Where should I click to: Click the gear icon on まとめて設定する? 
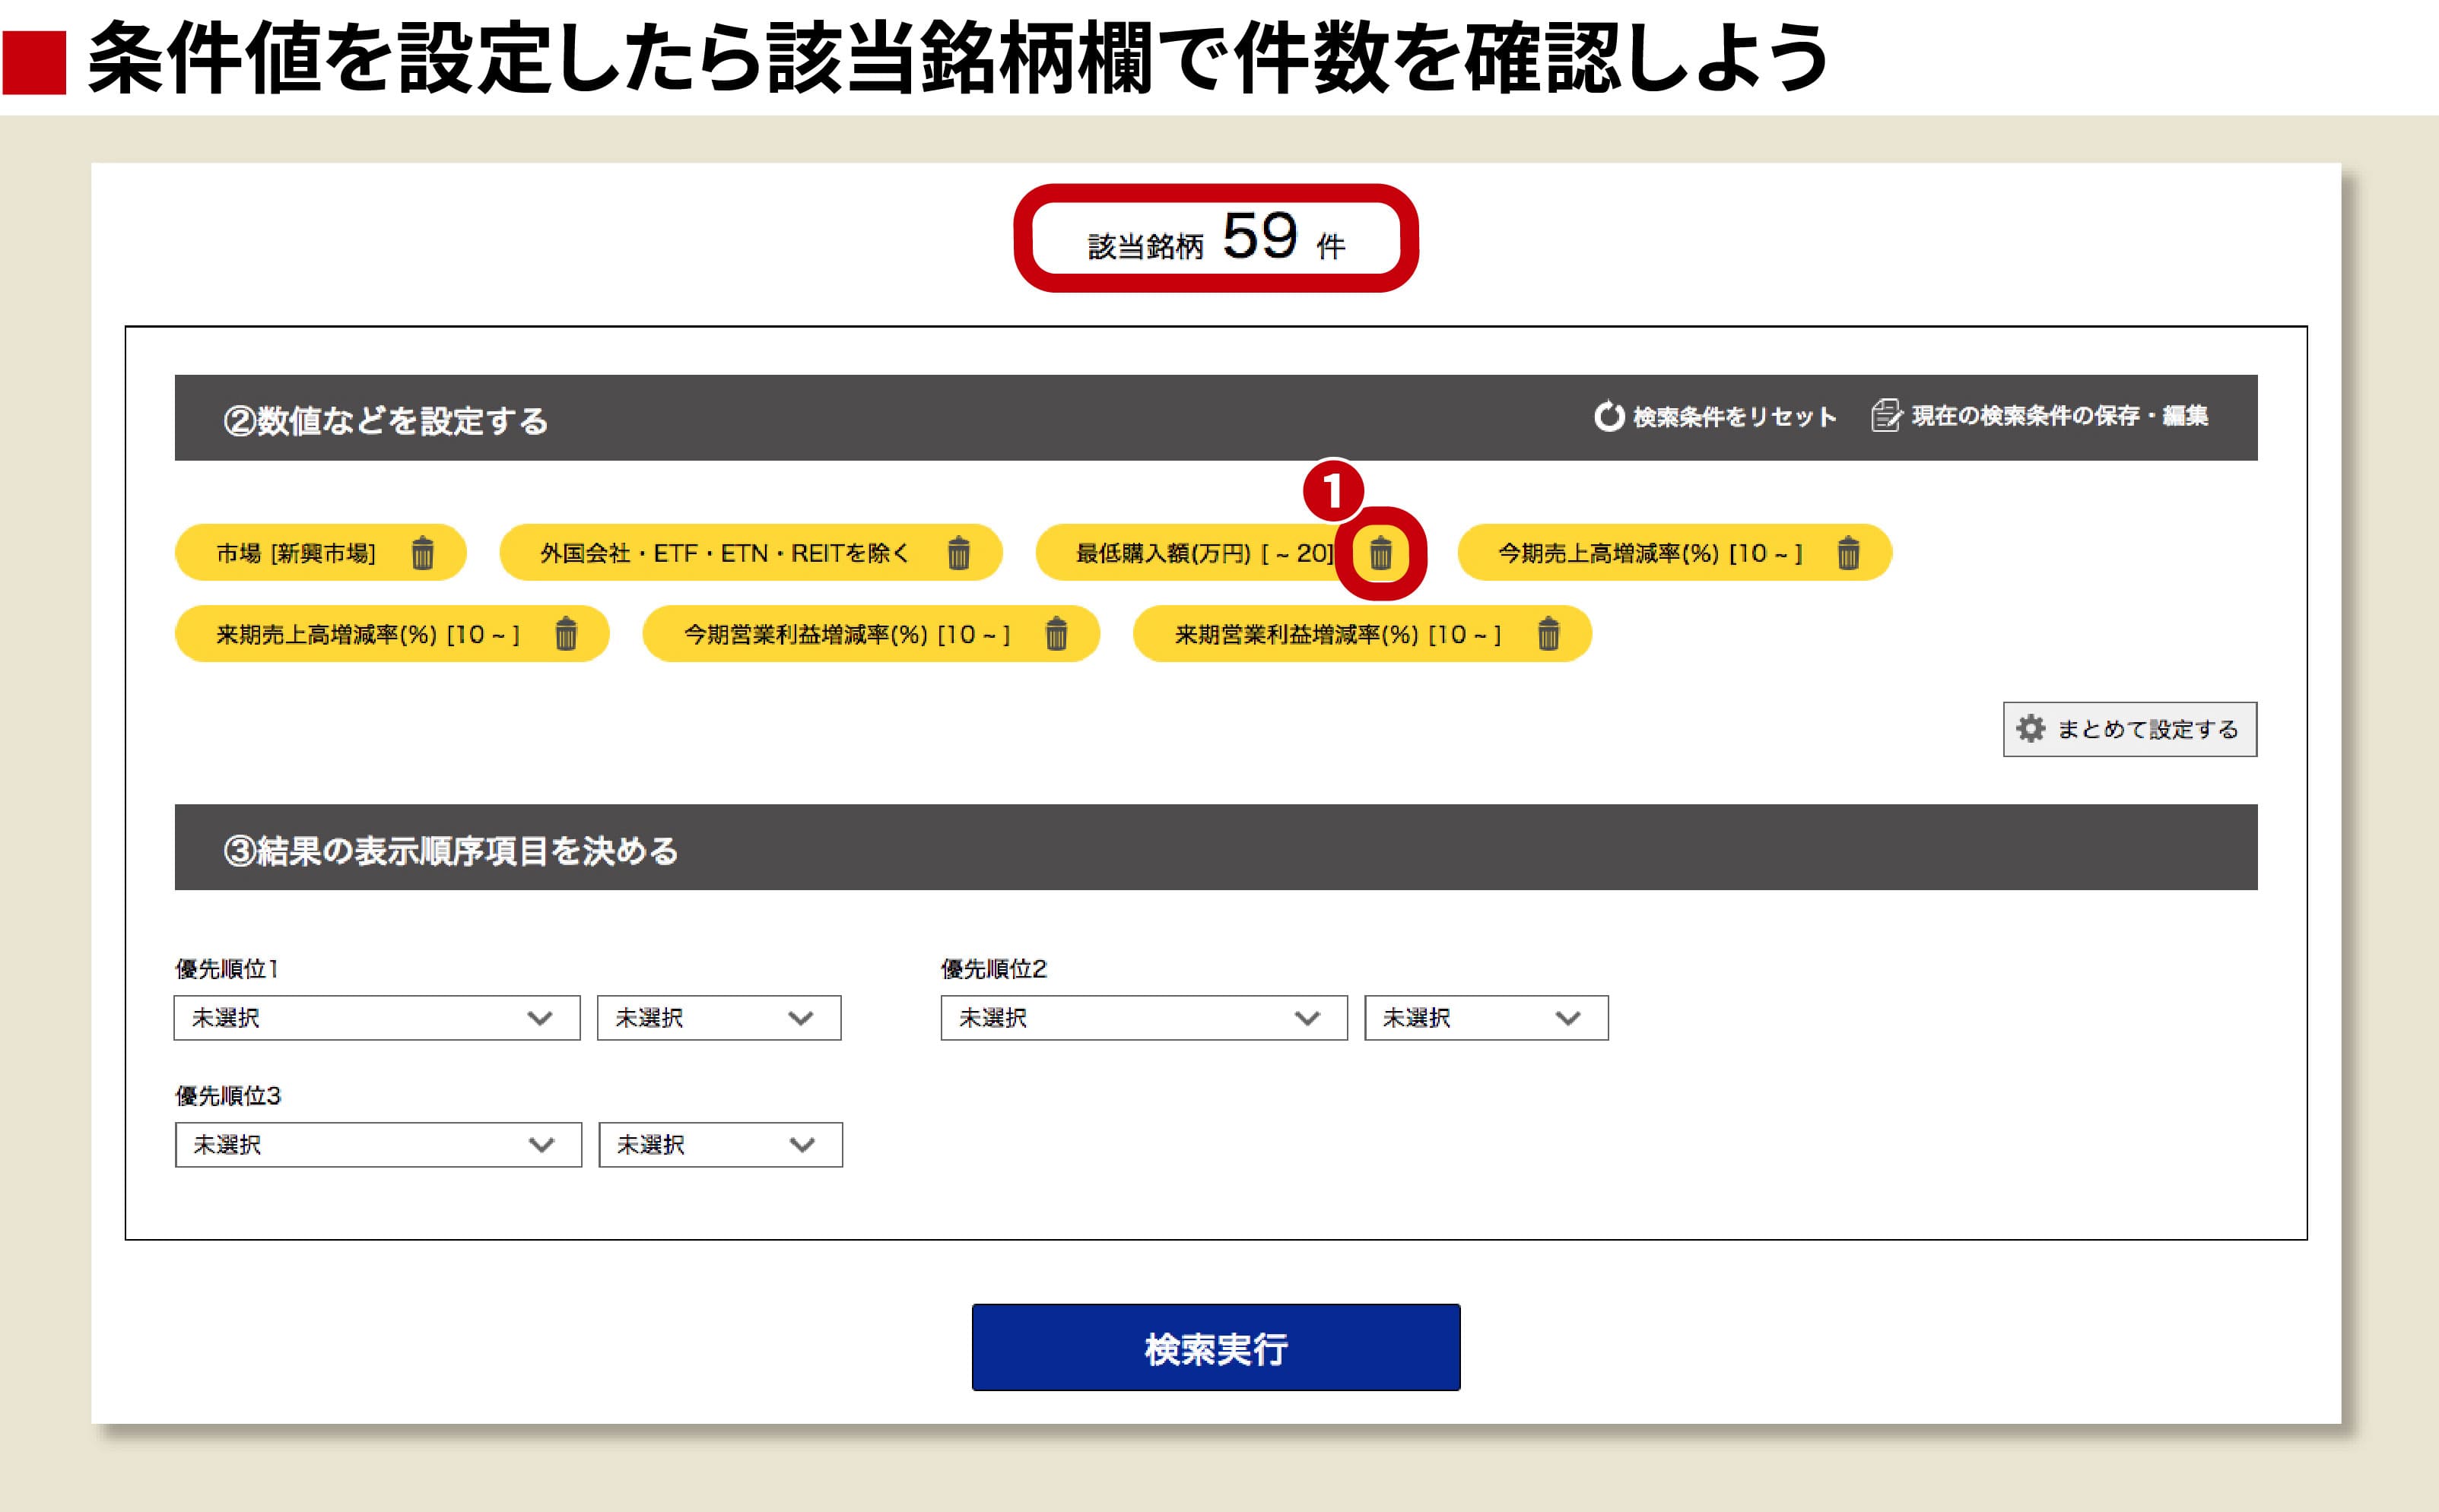[2031, 729]
